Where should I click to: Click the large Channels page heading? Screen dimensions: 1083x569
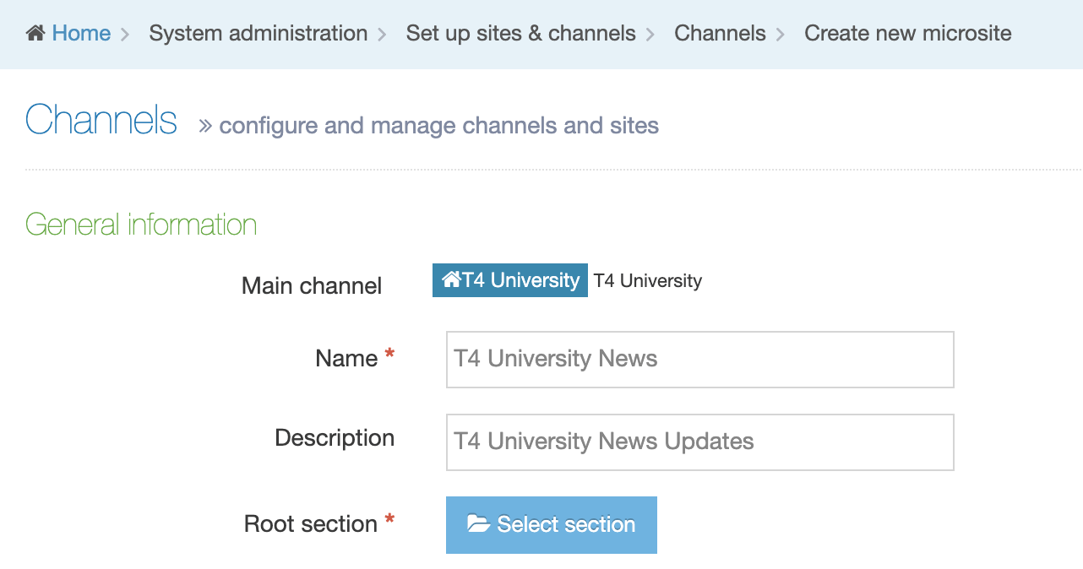click(x=101, y=121)
